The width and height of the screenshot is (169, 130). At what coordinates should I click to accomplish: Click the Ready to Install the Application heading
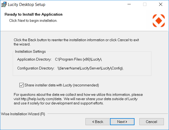pos(33,15)
